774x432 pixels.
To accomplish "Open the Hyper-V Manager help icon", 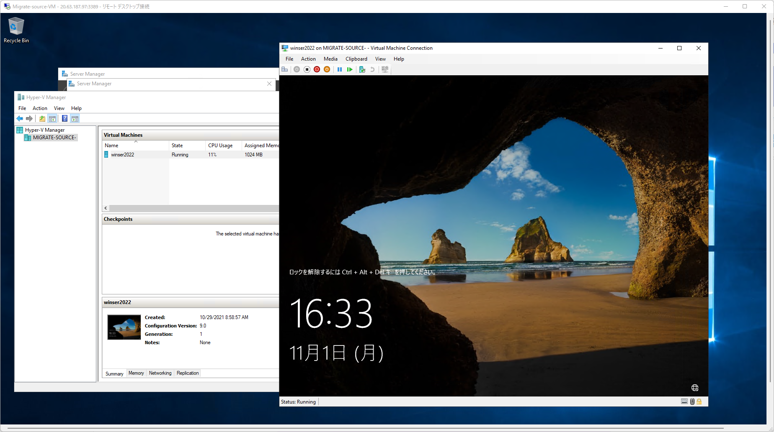I will click(64, 118).
